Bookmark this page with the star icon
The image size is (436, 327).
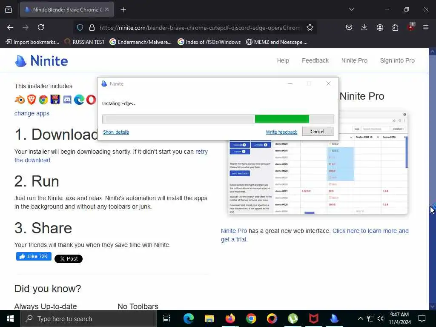310,27
